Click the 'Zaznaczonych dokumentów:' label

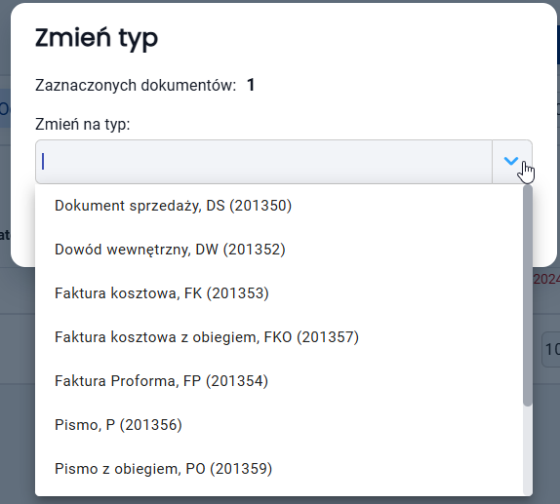click(136, 86)
